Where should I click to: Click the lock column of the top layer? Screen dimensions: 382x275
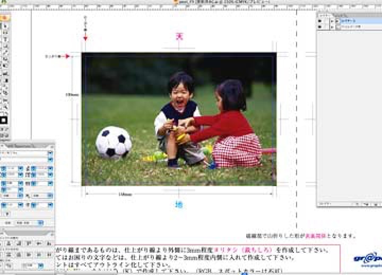pos(326,21)
